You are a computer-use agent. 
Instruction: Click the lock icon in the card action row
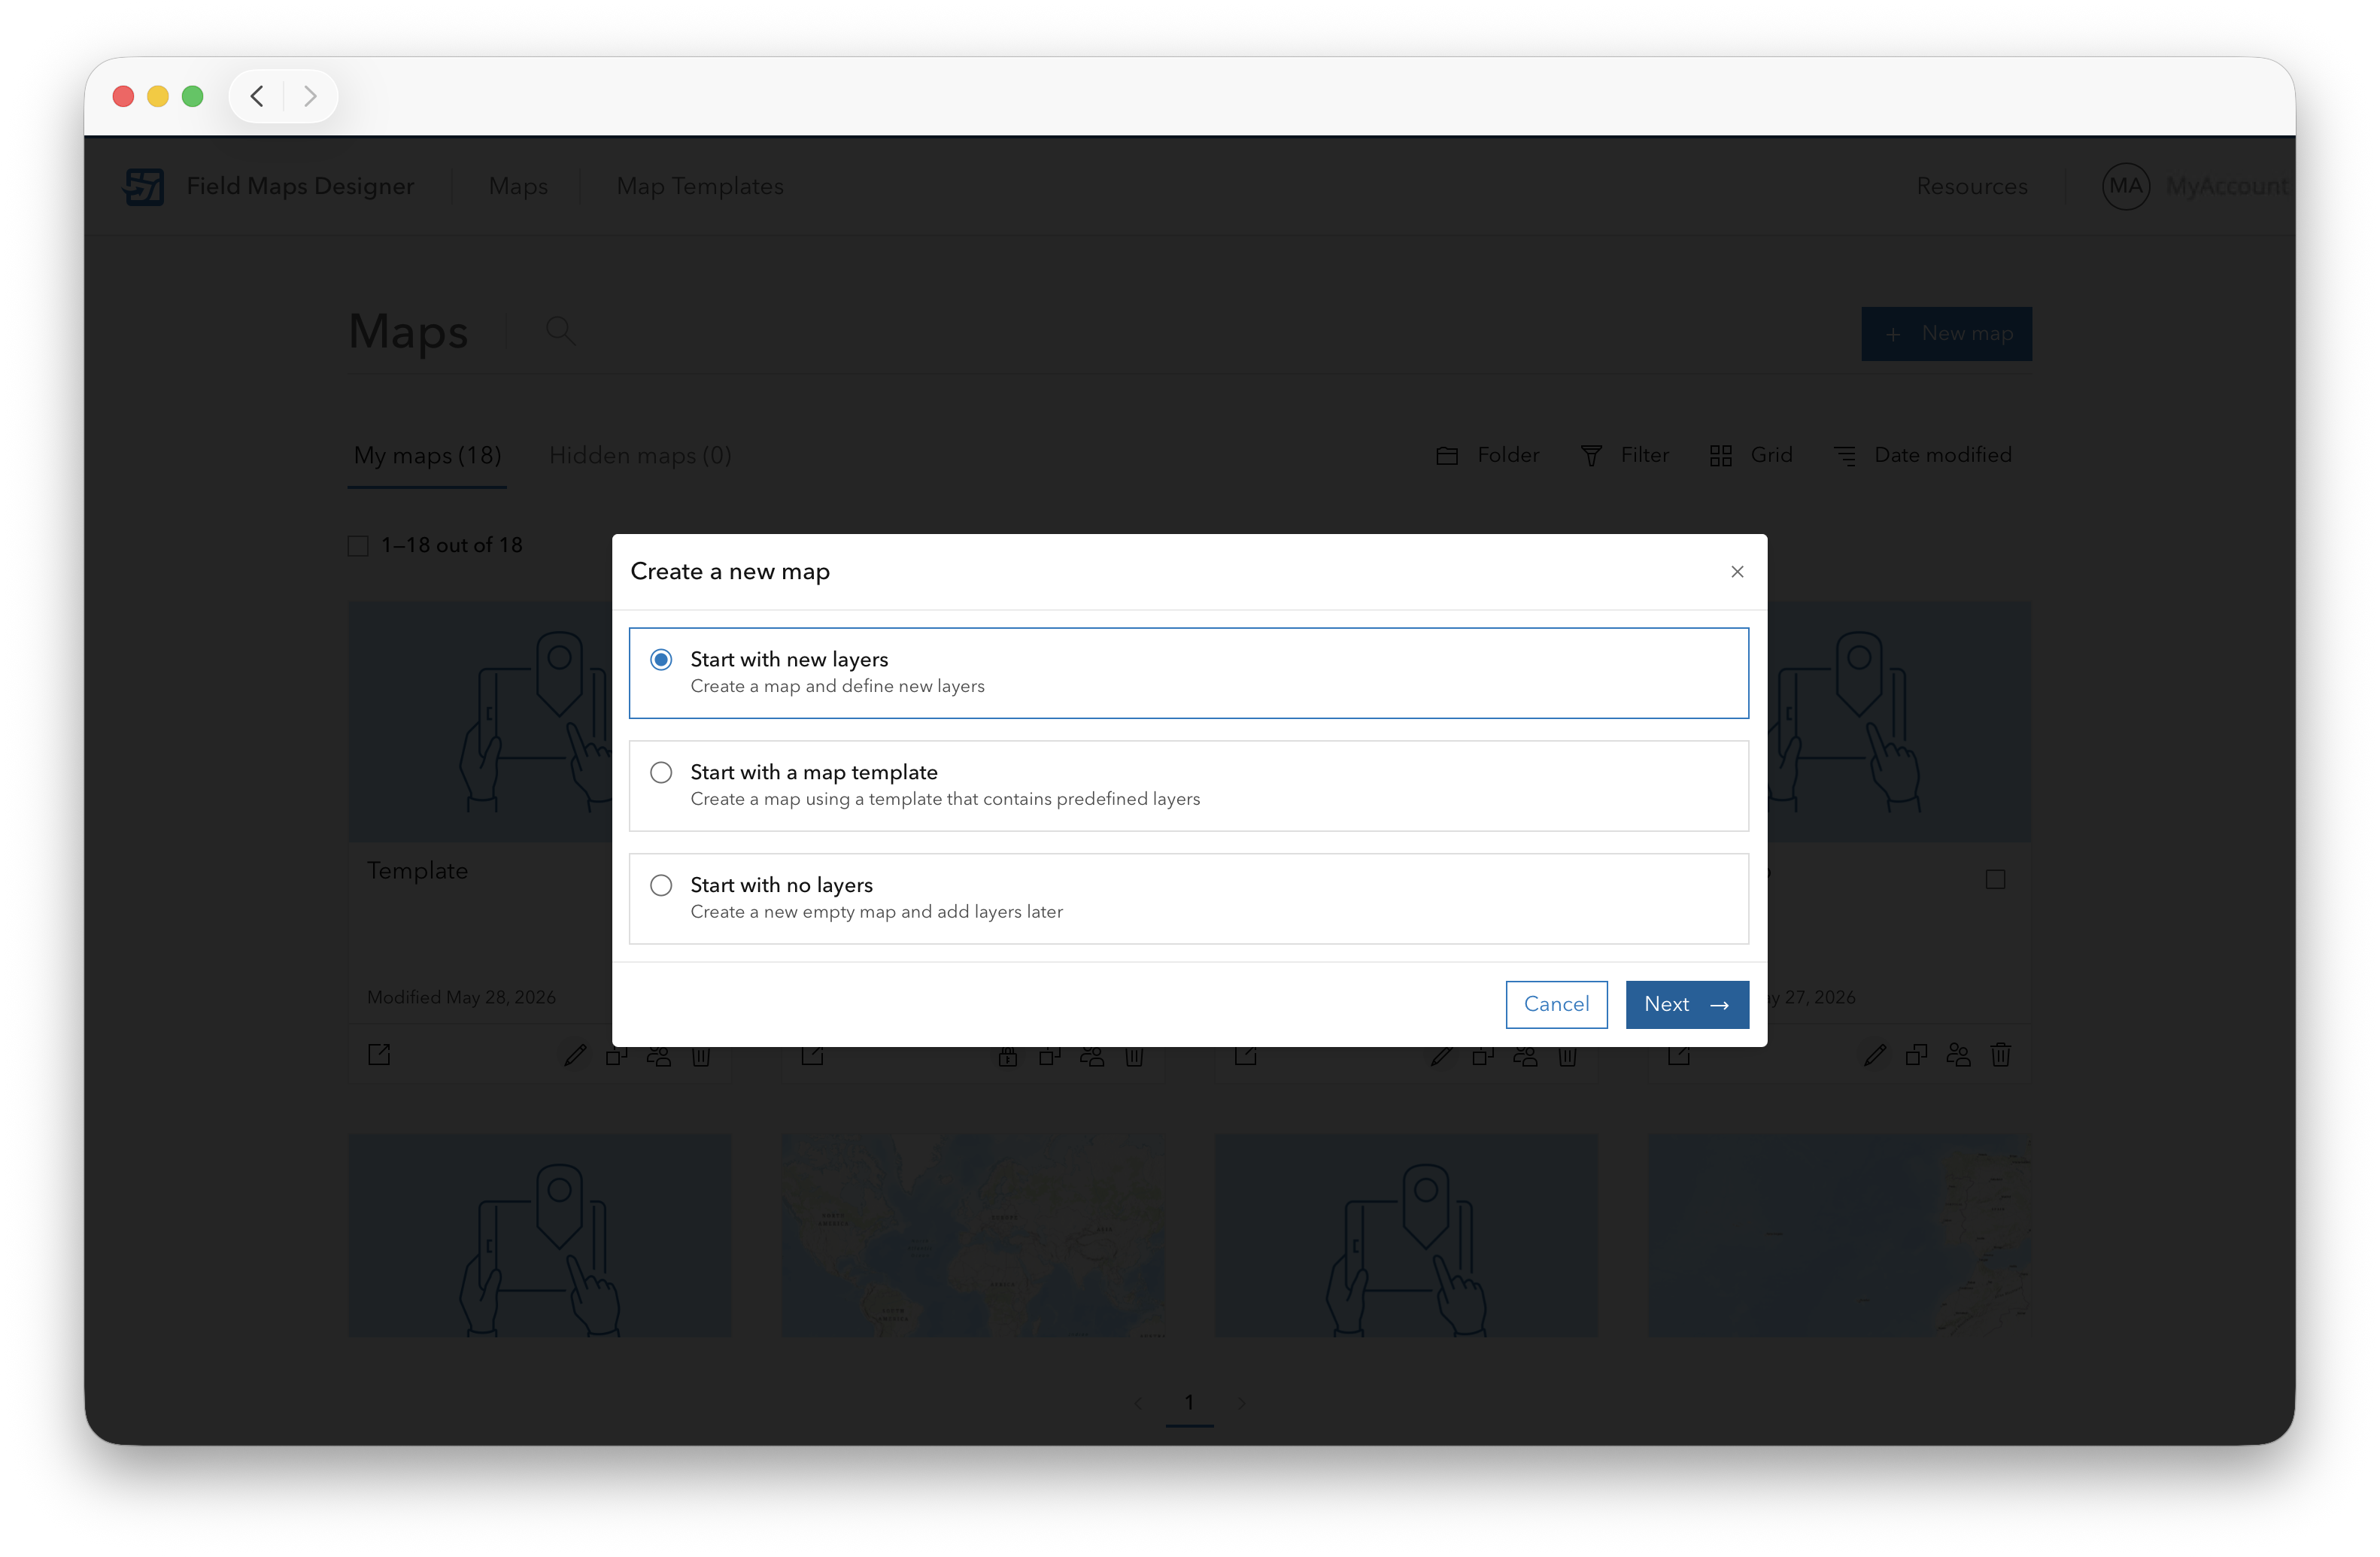(1008, 1055)
